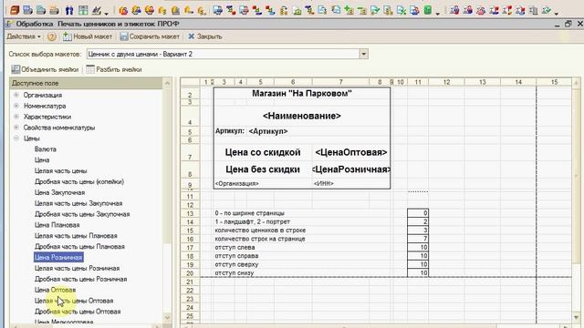This screenshot has width=584, height=328.
Task: Select 'Дробная часть цены (копейки)' field
Action: [x=79, y=181]
